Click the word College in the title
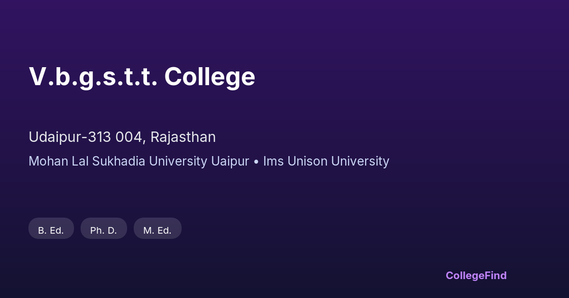The image size is (569, 298). coord(210,77)
